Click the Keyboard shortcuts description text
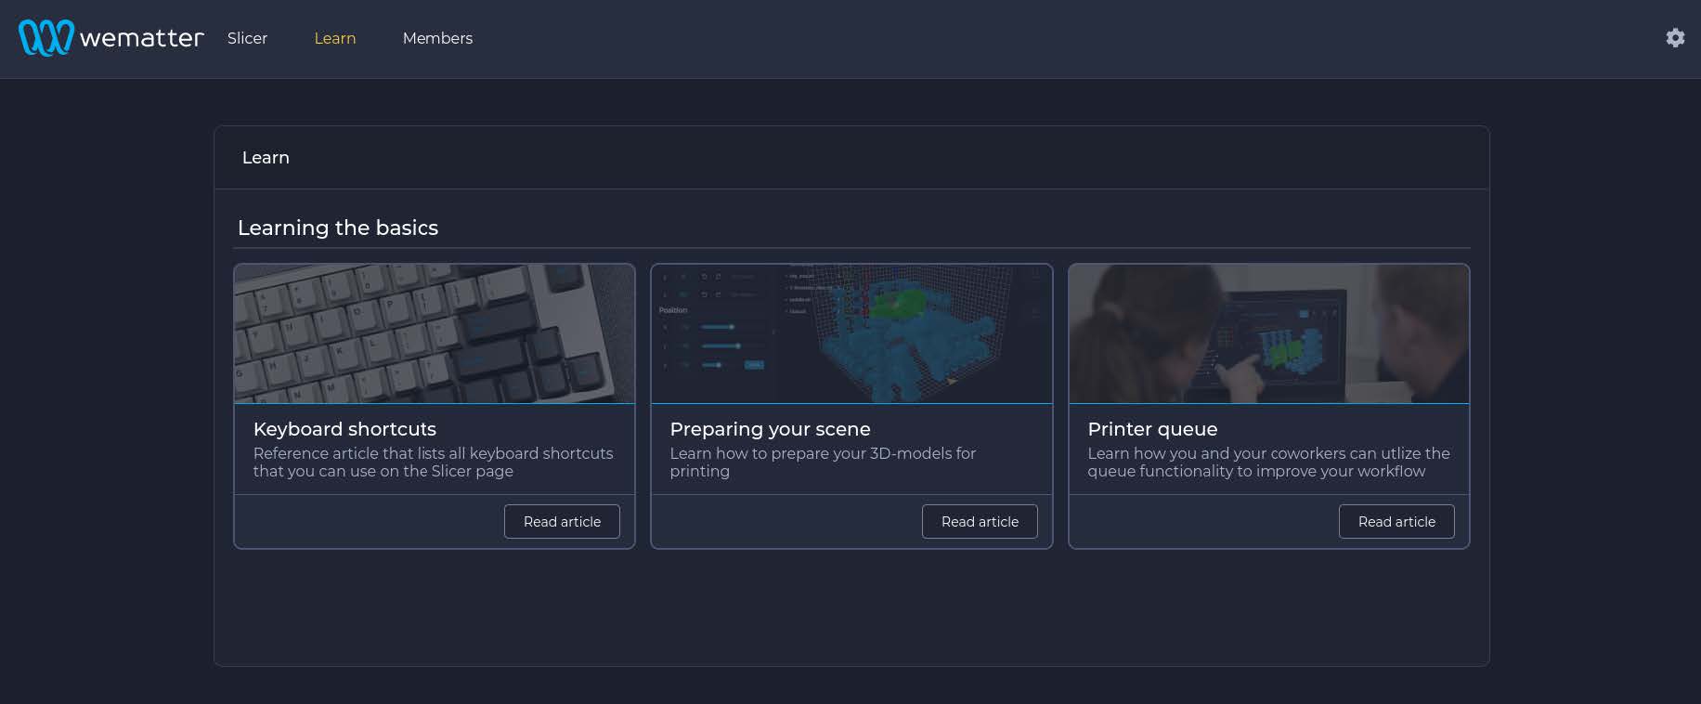 click(x=433, y=463)
